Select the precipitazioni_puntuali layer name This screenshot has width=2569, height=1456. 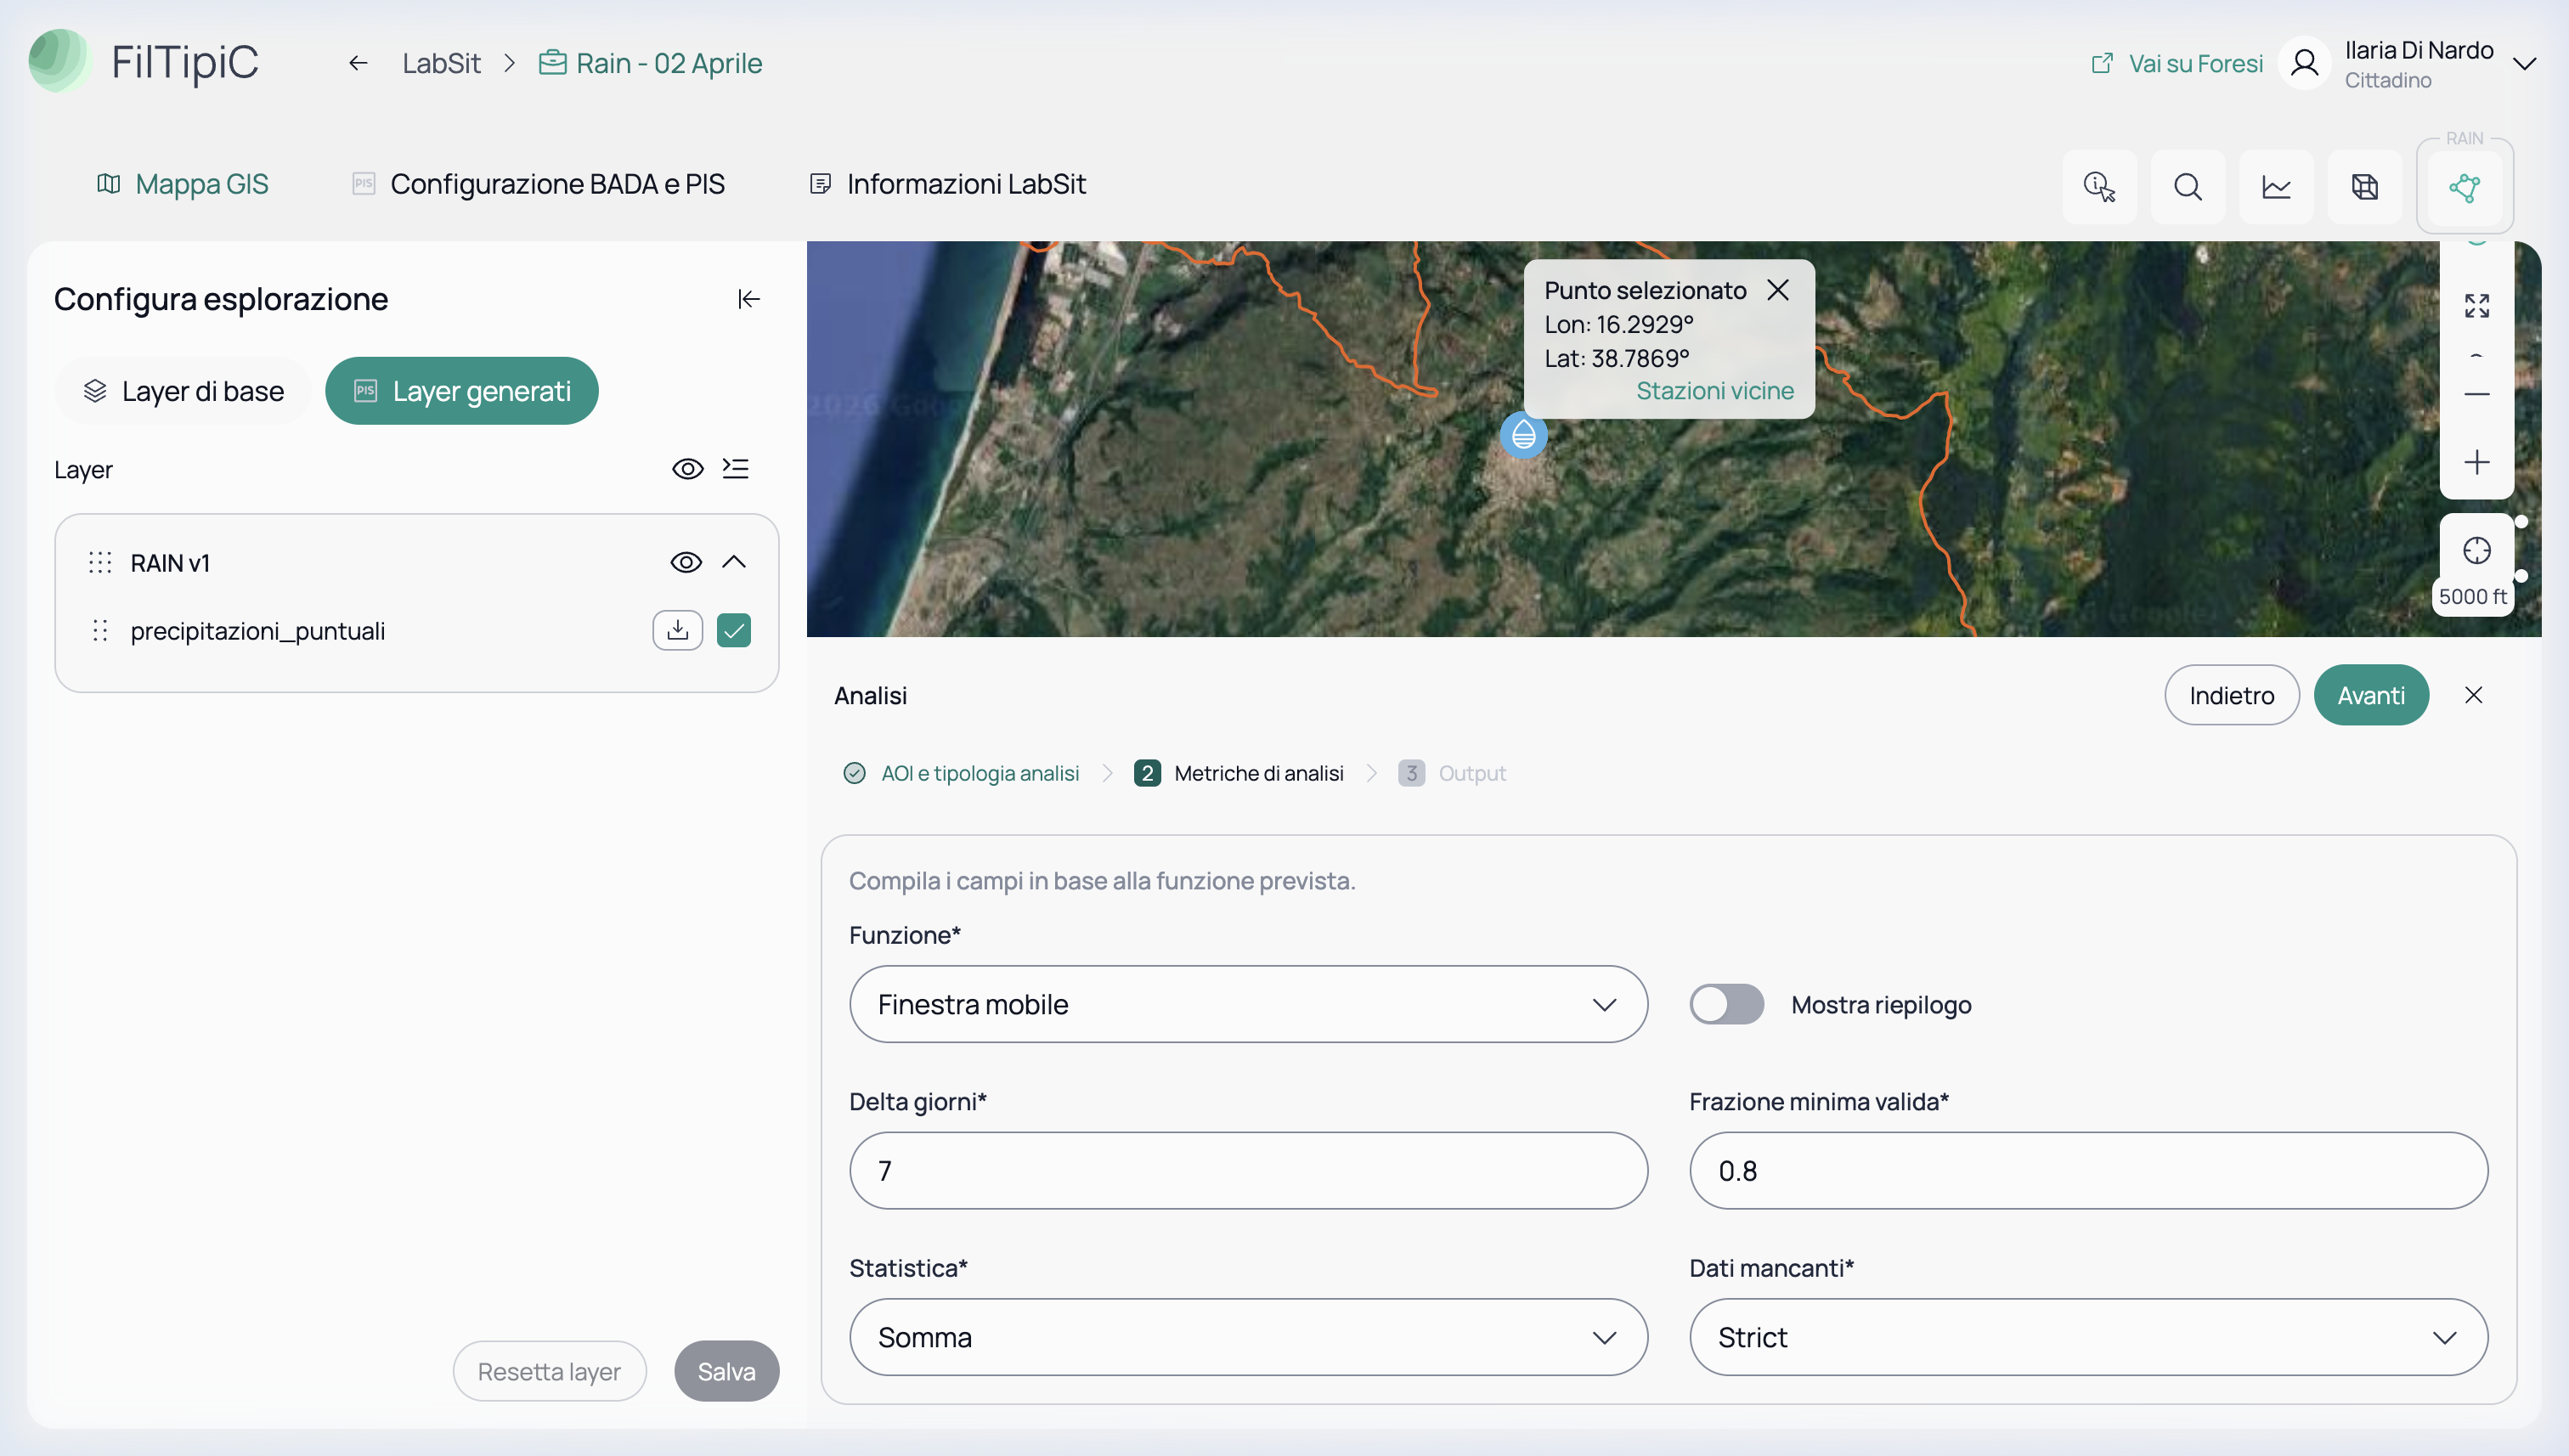[258, 631]
